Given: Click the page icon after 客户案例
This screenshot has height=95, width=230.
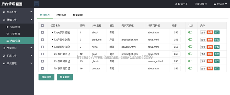Looking at the screenshot, I should [69, 54].
